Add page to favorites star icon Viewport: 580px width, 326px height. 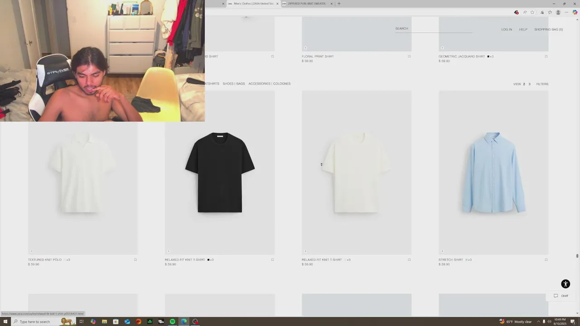coord(532,12)
